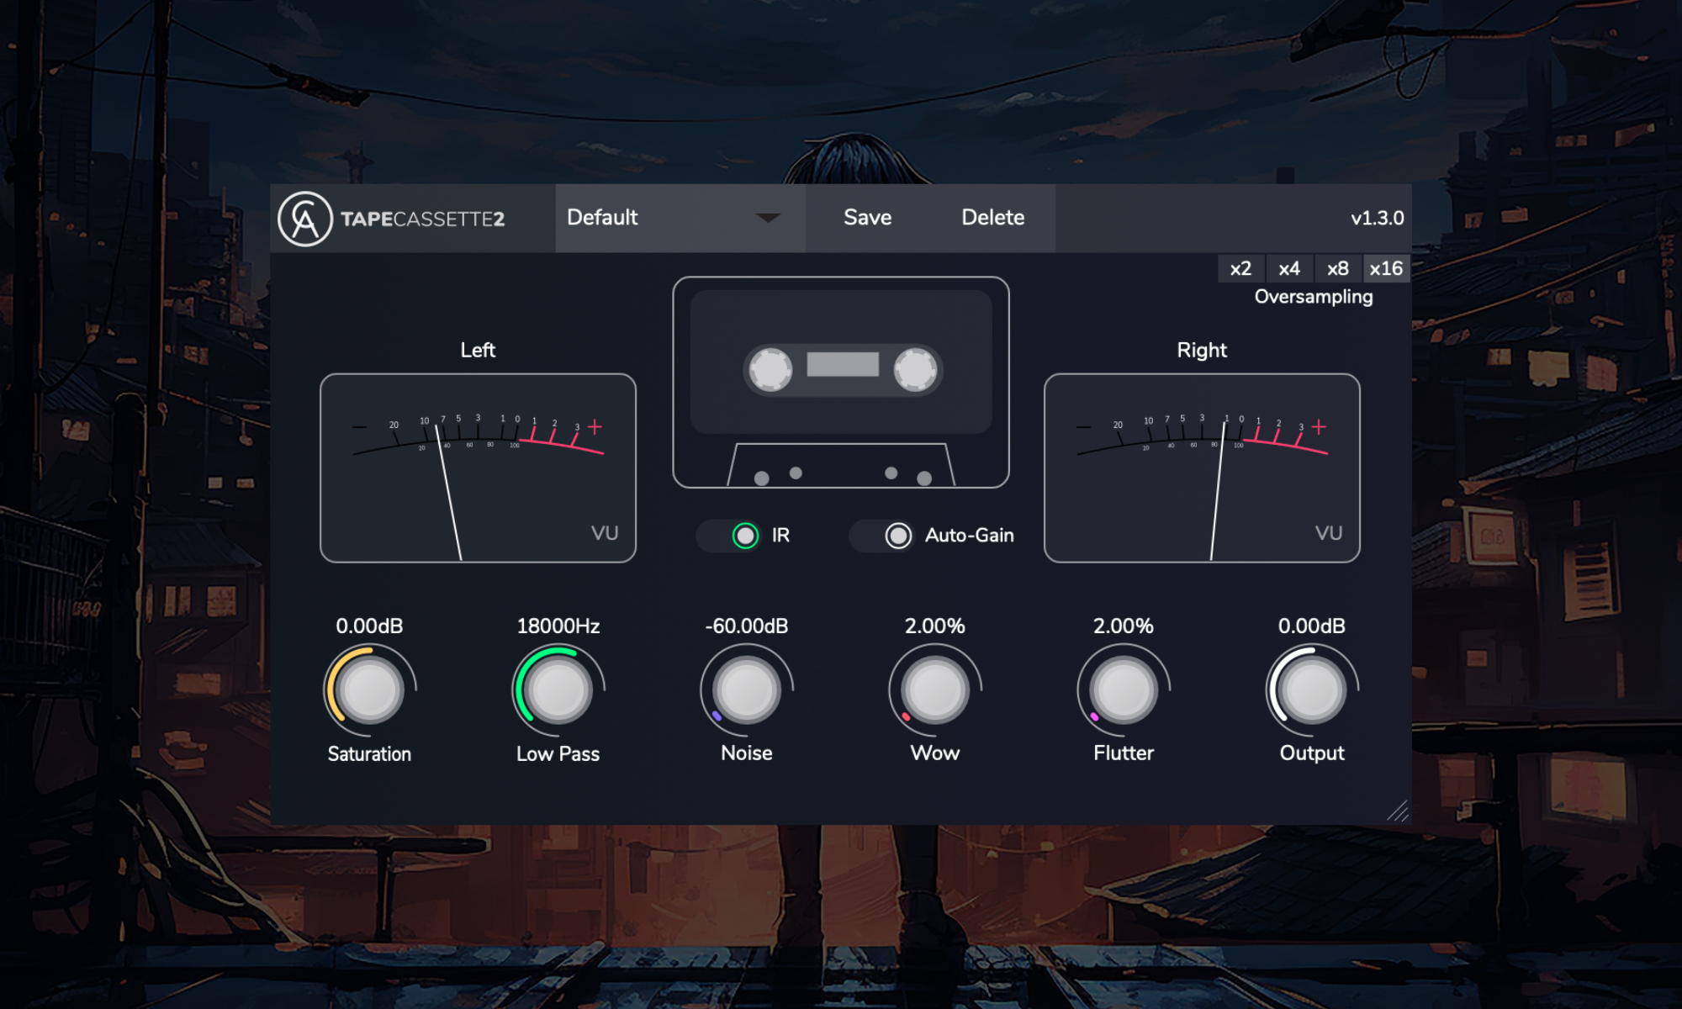The width and height of the screenshot is (1682, 1009).
Task: Click the preset dropdown arrow
Action: [768, 218]
